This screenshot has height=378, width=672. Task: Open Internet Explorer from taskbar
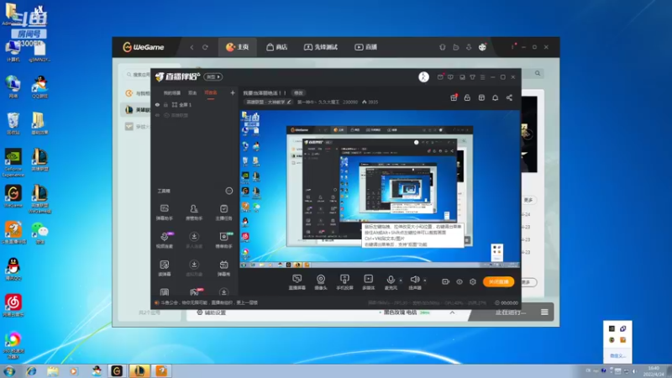tap(31, 371)
